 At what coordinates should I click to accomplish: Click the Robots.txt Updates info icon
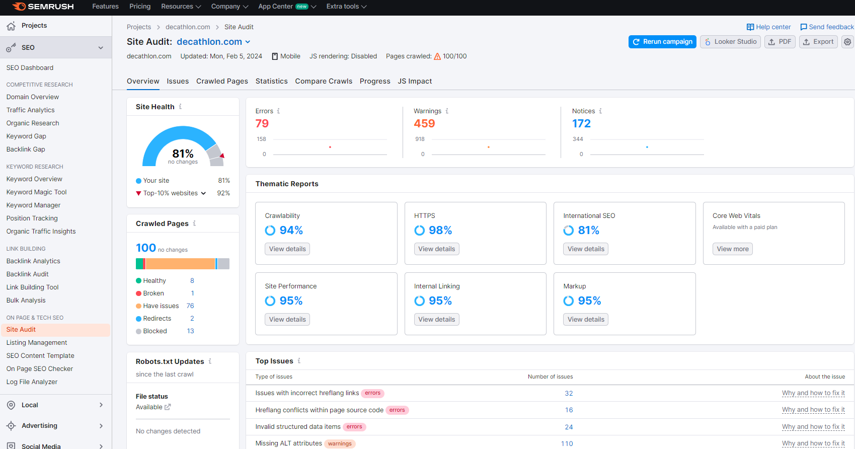(x=210, y=361)
